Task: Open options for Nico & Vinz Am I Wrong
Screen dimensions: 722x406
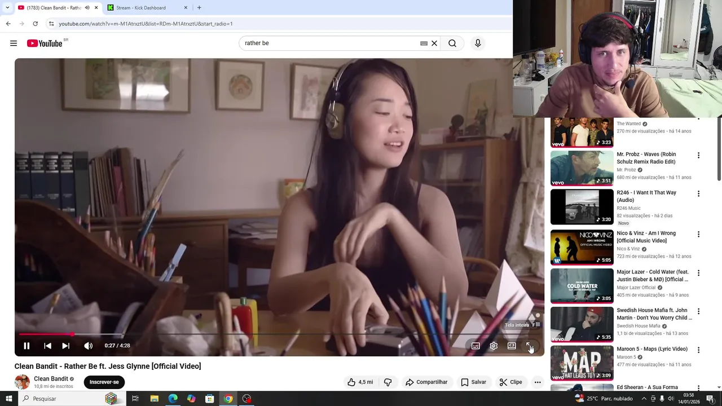Action: coord(698,234)
